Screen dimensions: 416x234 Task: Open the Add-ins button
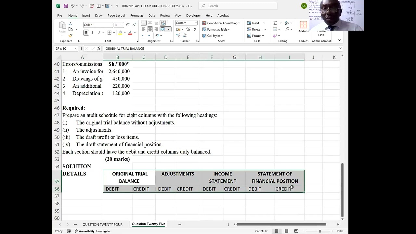304,27
